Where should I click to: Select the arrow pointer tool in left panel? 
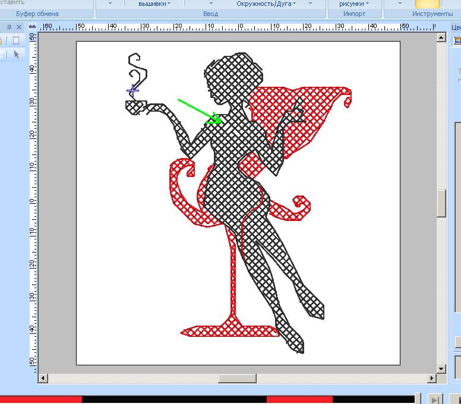point(16,54)
